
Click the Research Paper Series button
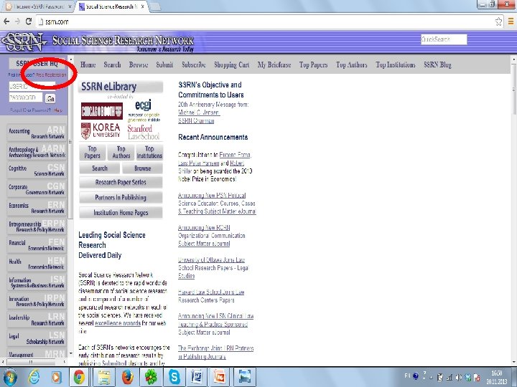121,182
